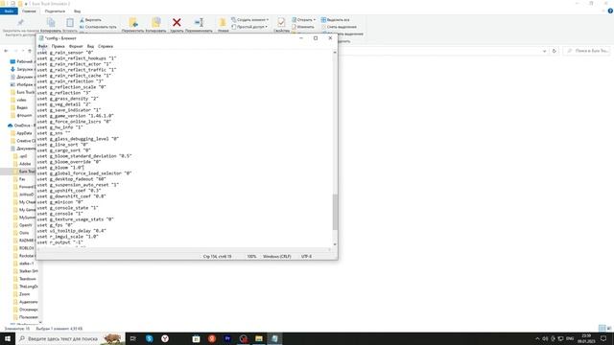The height and width of the screenshot is (345, 614).
Task: Click the Explorer help question mark icon
Action: (610, 11)
